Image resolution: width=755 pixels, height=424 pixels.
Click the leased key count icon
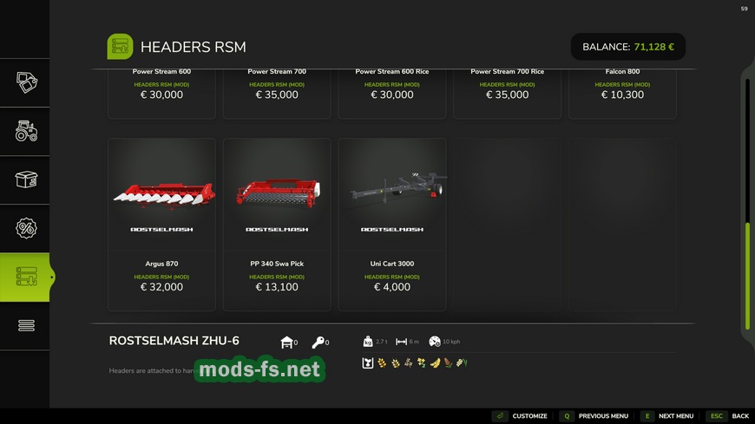318,342
